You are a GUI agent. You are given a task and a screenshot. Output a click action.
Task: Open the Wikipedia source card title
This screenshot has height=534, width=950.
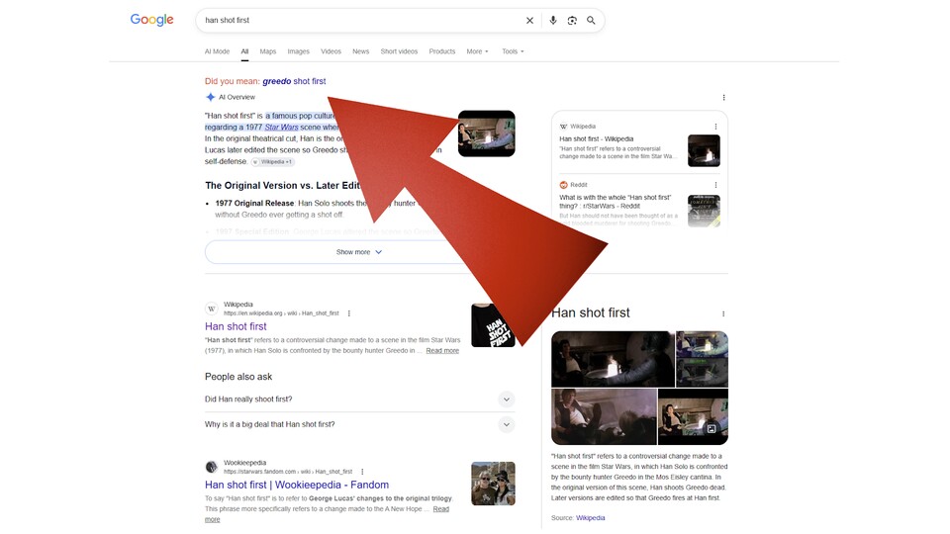[596, 138]
